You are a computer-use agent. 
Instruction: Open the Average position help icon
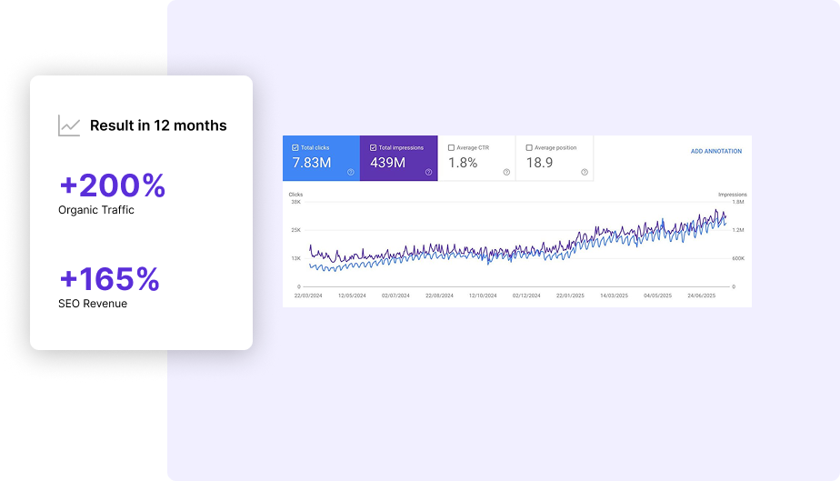(x=585, y=172)
